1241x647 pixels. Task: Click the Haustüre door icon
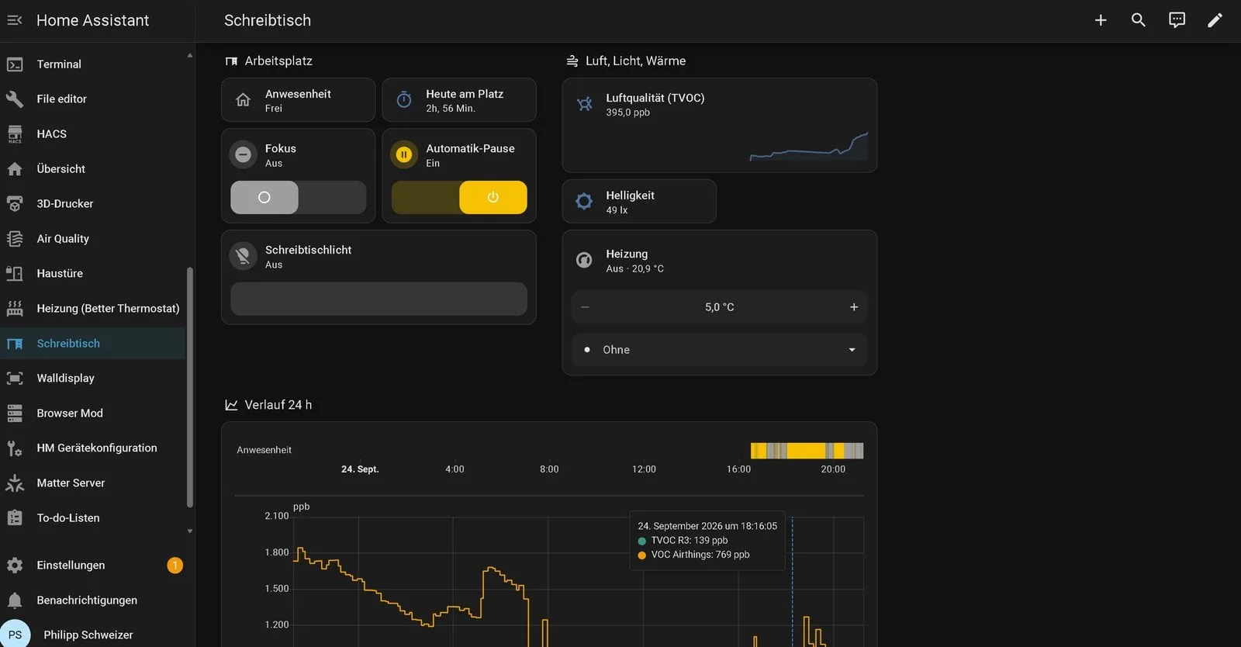tap(15, 274)
